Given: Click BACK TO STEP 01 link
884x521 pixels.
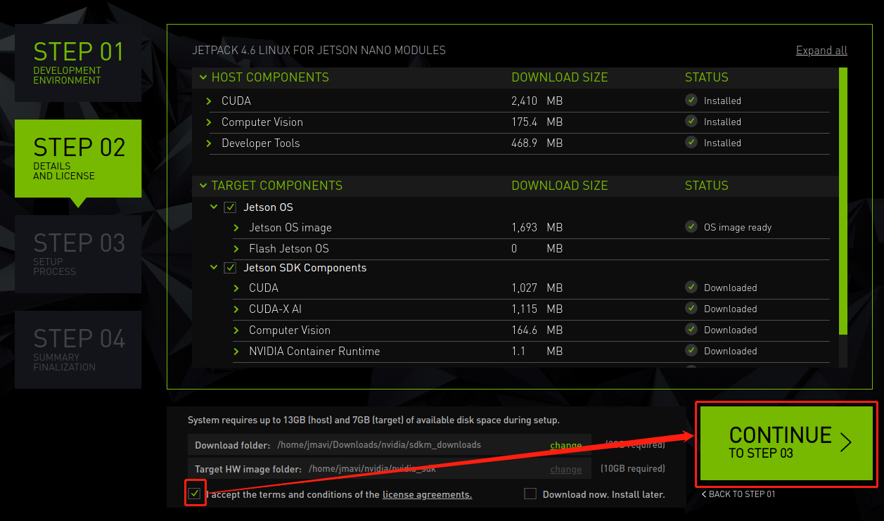Looking at the screenshot, I should 738,494.
